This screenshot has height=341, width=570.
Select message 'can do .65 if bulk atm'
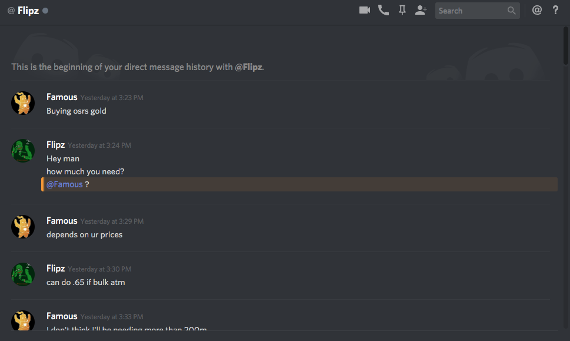point(86,283)
